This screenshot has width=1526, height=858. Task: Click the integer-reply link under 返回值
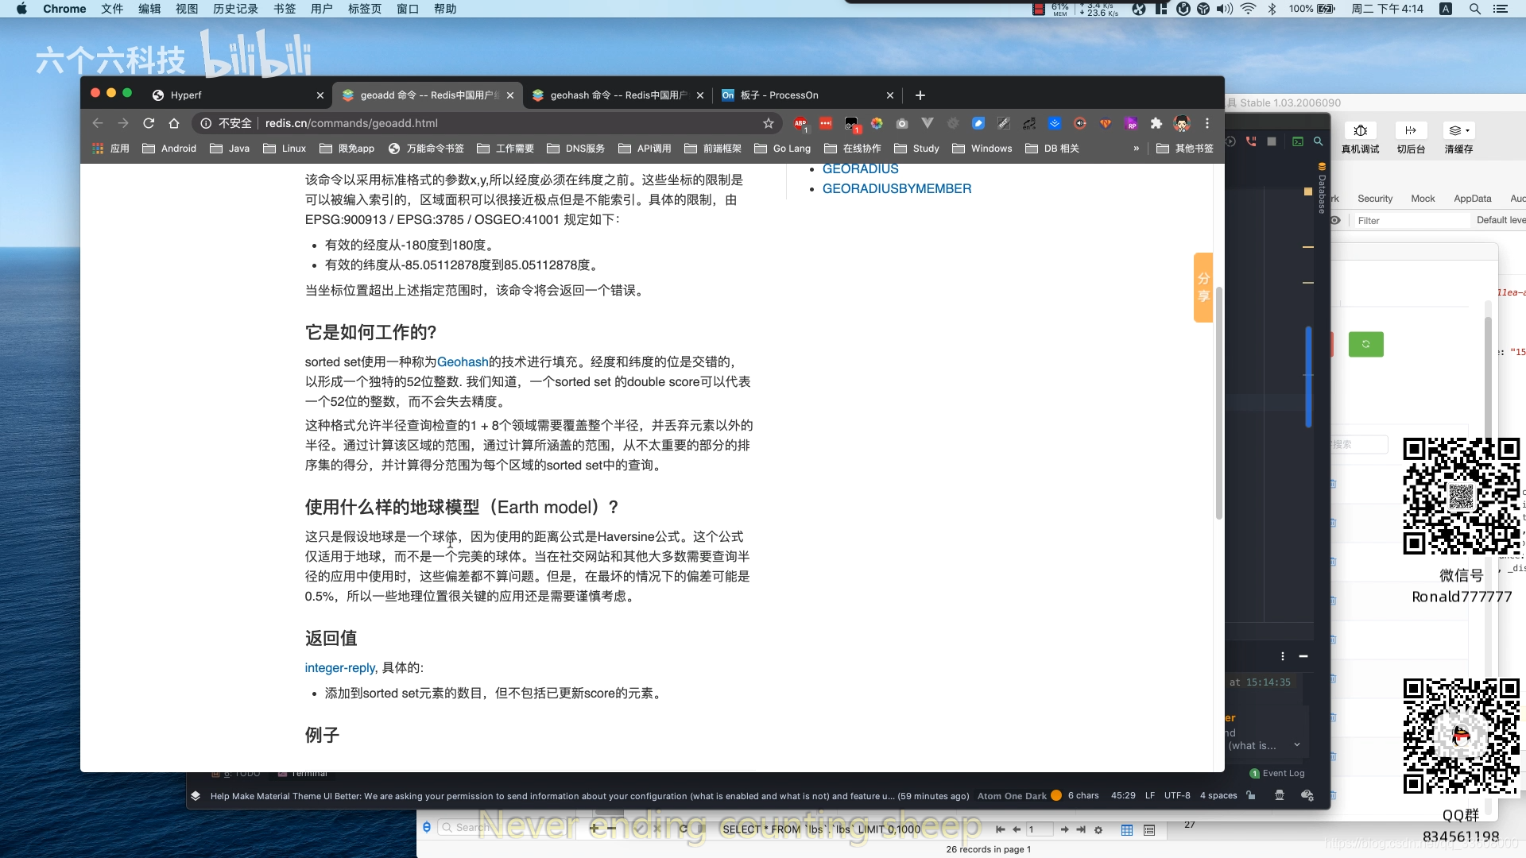tap(339, 668)
